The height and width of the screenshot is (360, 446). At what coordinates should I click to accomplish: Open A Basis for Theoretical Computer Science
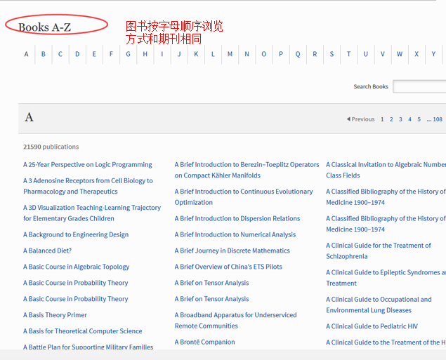pyautogui.click(x=82, y=331)
